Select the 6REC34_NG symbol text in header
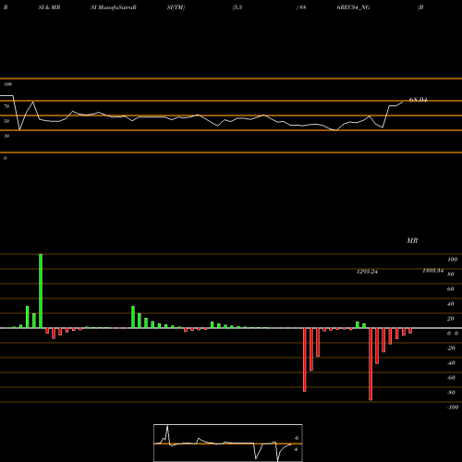 pos(353,7)
